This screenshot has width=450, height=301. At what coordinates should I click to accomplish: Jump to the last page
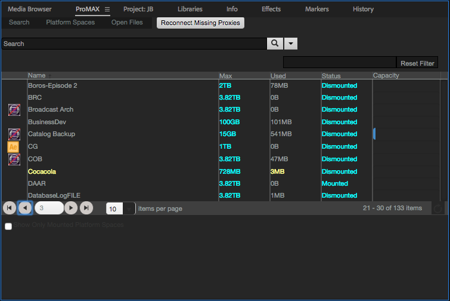click(86, 208)
